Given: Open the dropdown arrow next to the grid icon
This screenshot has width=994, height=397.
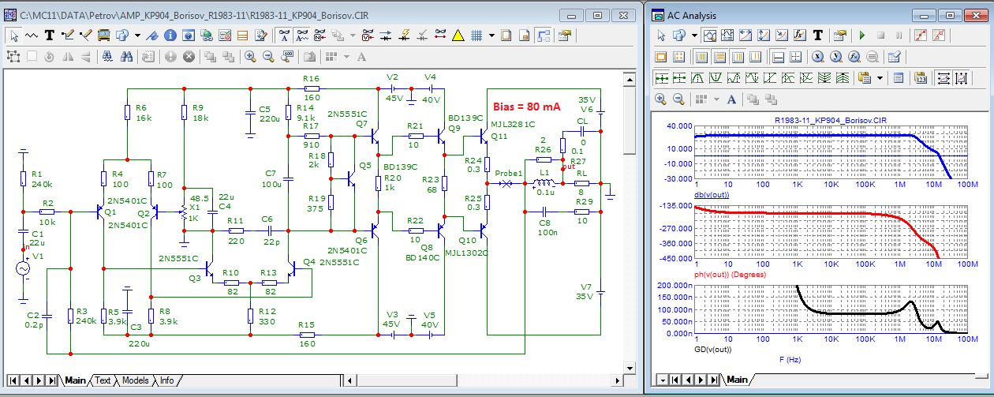Looking at the screenshot, I should 491,36.
